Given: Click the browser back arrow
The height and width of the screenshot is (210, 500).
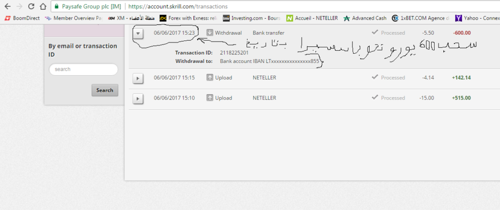Looking at the screenshot, I should coord(7,7).
